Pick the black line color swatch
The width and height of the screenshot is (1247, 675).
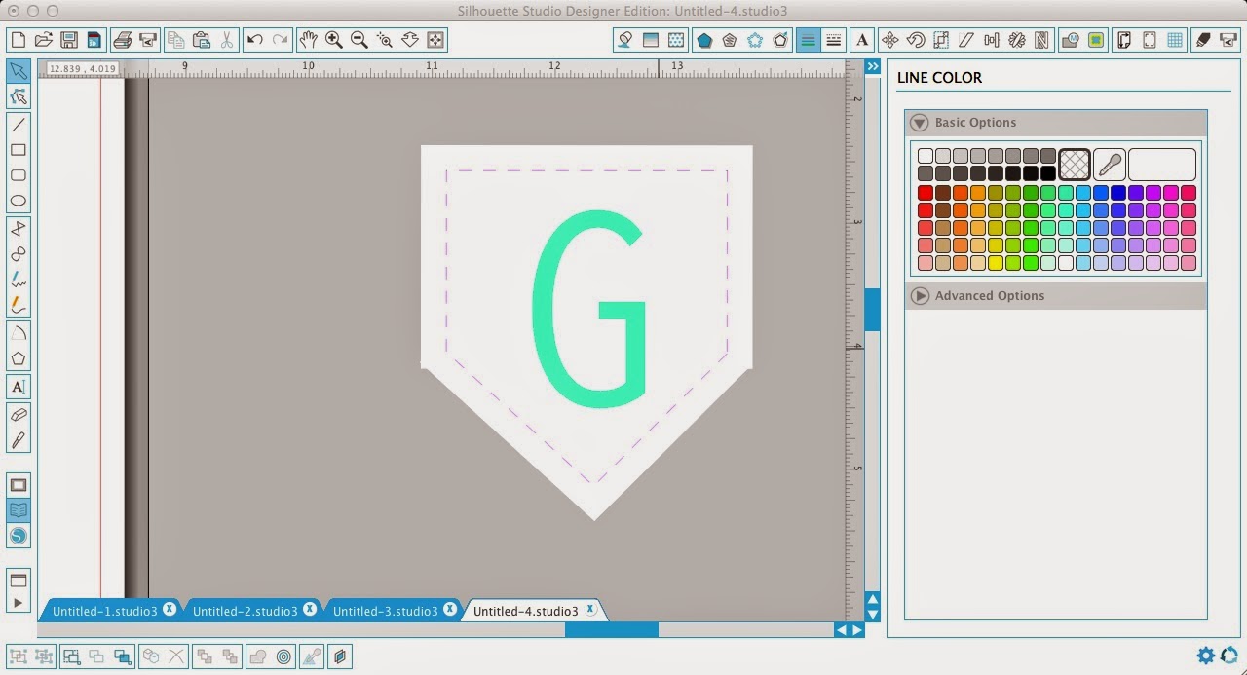(x=1048, y=173)
